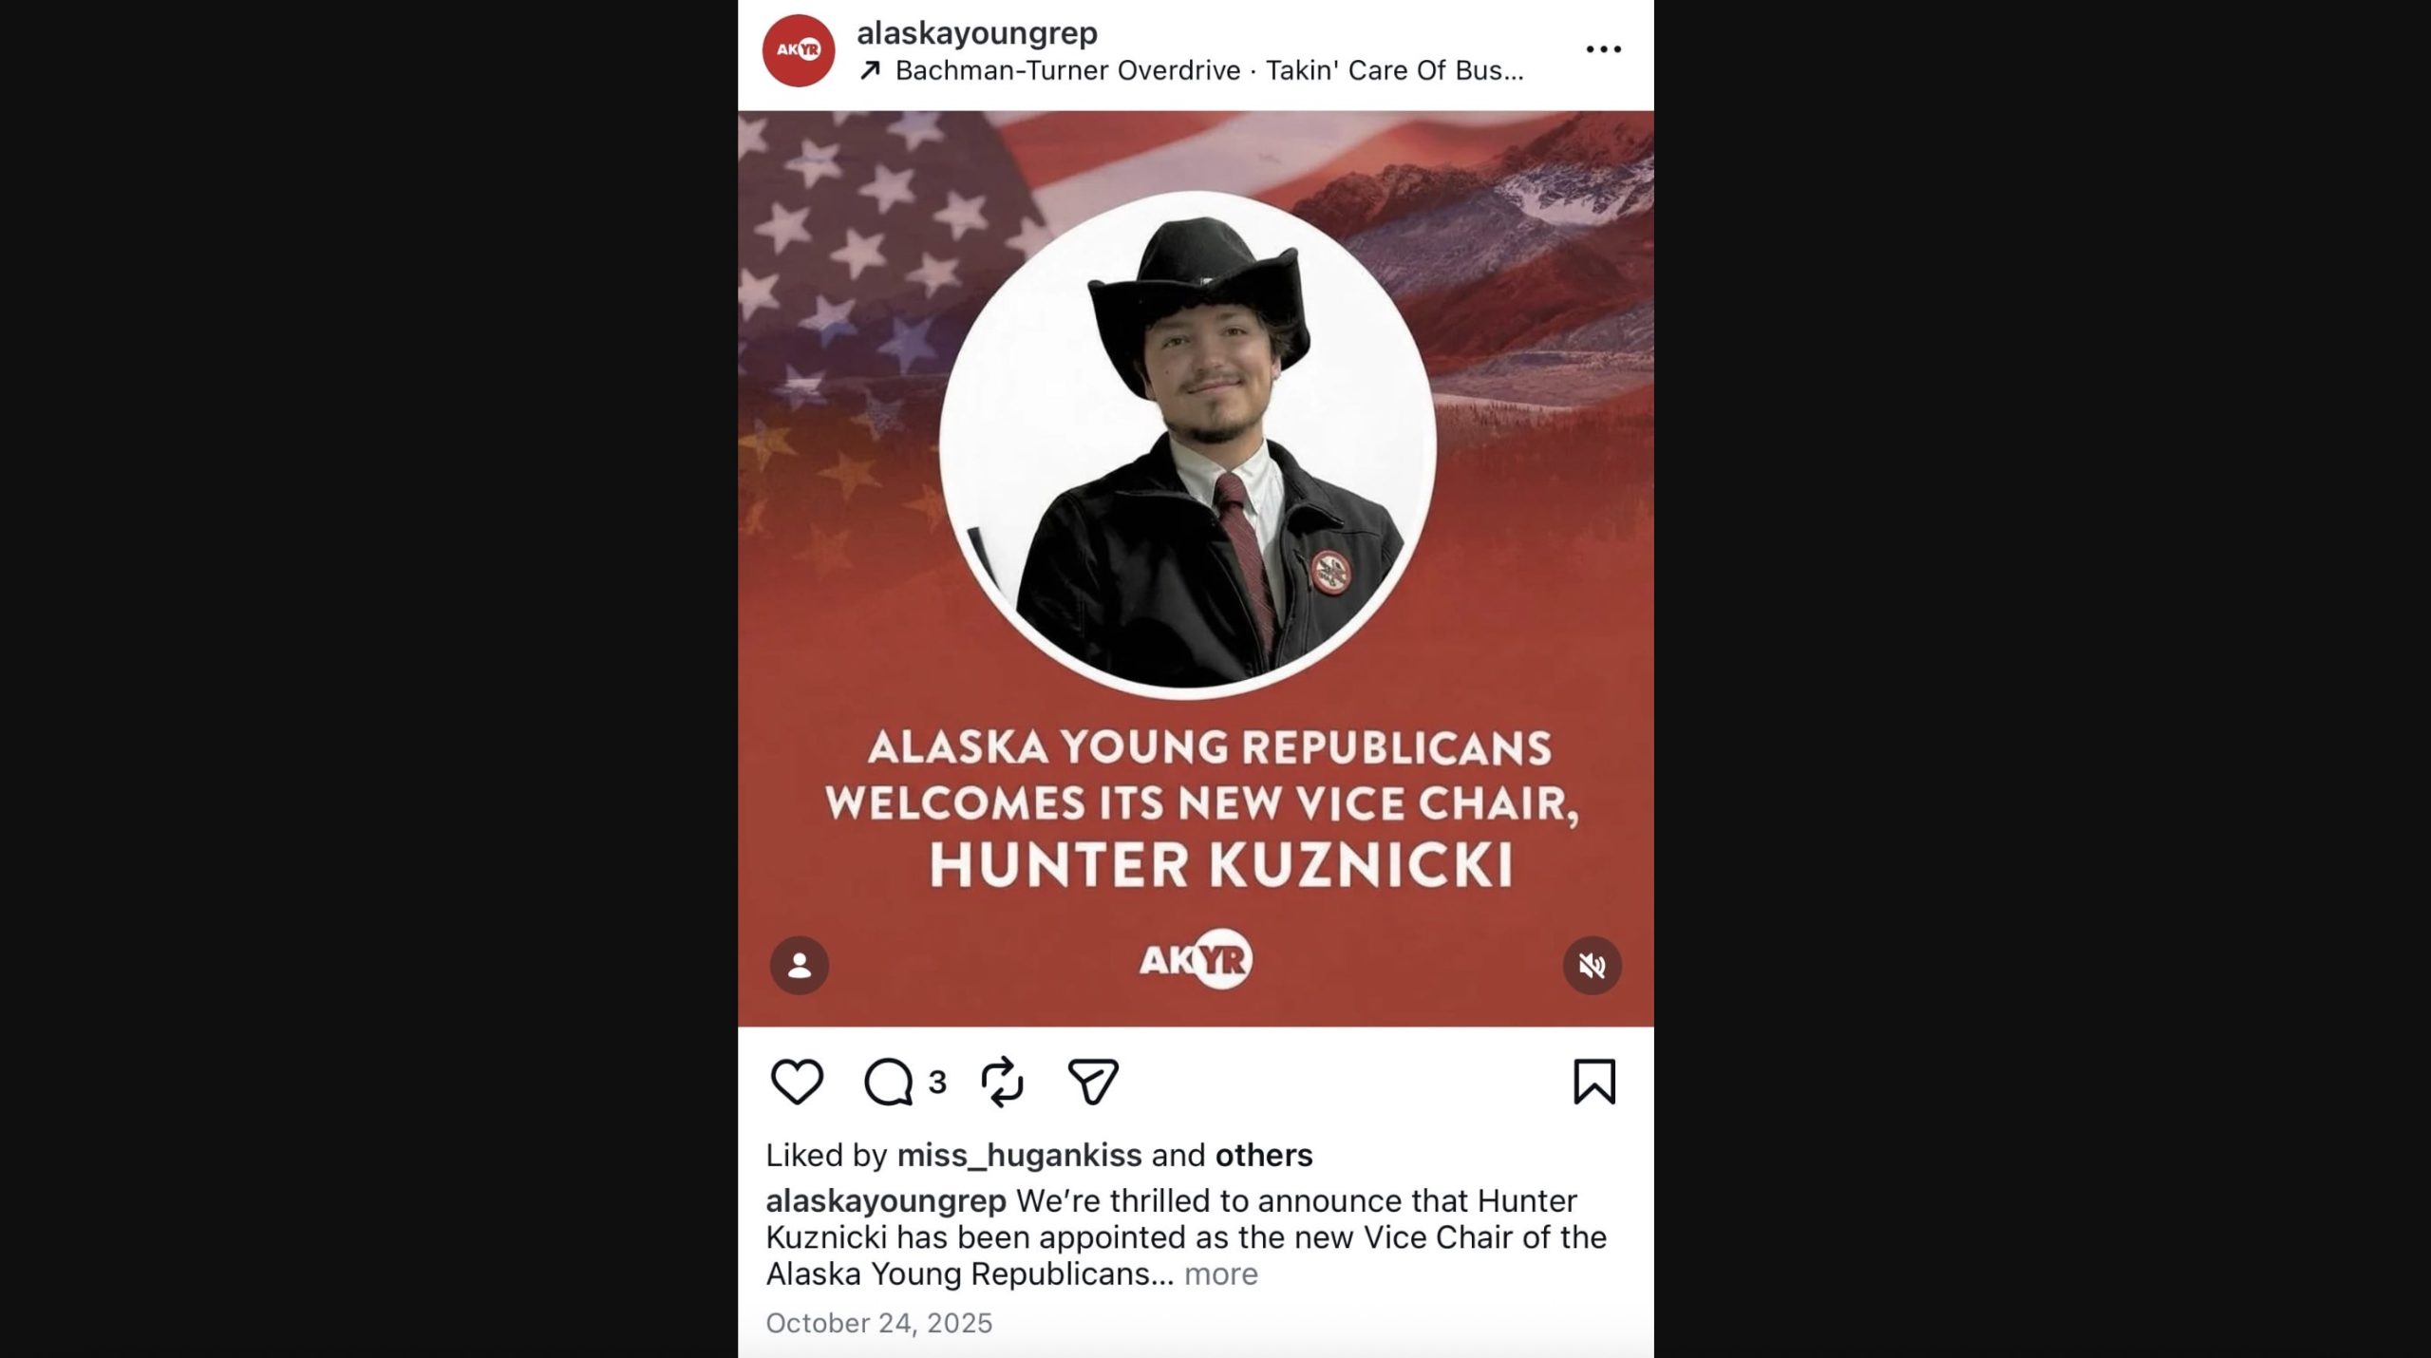Expand caption by clicking more
Viewport: 2431px width, 1358px height.
tap(1220, 1273)
